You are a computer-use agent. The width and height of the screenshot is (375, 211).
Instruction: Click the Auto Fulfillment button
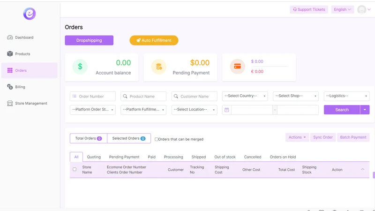pyautogui.click(x=154, y=40)
